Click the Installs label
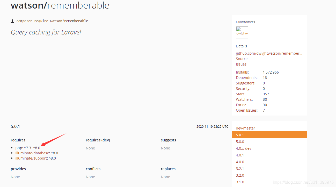336x187 pixels. (x=242, y=72)
